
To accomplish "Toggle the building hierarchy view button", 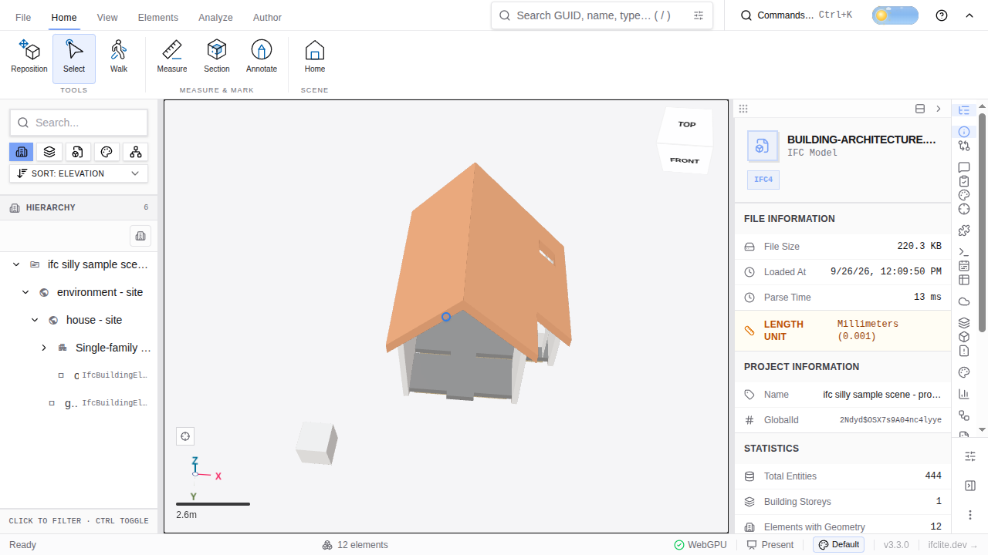I will (22, 152).
